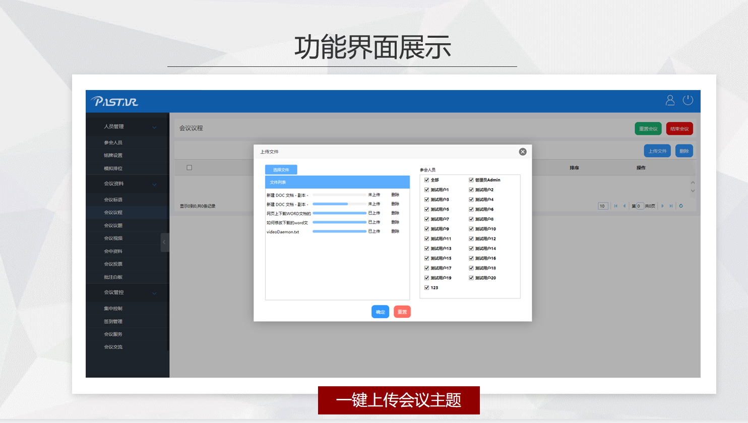This screenshot has height=423, width=748.
Task: Confirm upload with 确定 button
Action: (380, 312)
